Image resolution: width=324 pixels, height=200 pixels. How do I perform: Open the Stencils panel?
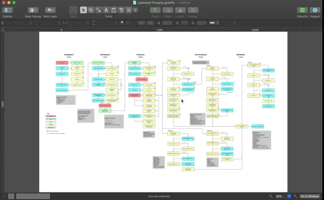302,10
